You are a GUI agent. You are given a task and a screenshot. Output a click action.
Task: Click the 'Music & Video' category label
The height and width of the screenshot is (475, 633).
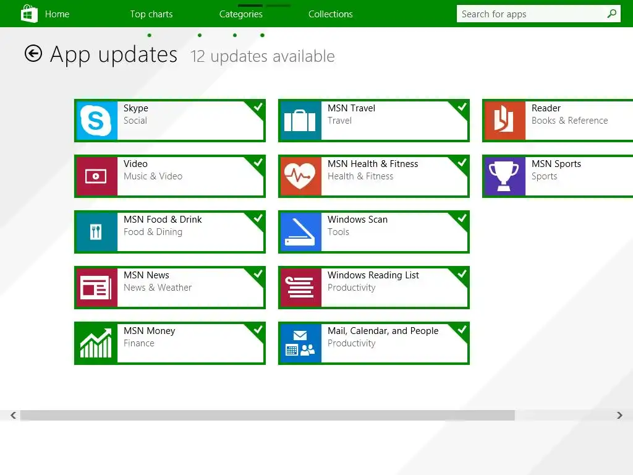click(x=153, y=176)
